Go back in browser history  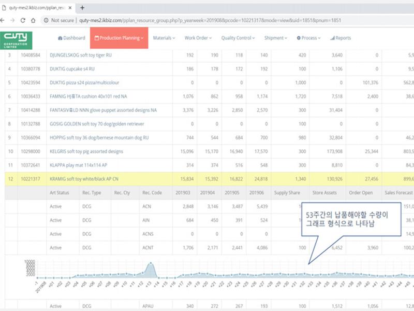(3, 20)
